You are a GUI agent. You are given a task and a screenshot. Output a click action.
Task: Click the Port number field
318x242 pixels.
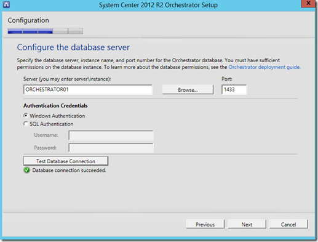tap(234, 89)
